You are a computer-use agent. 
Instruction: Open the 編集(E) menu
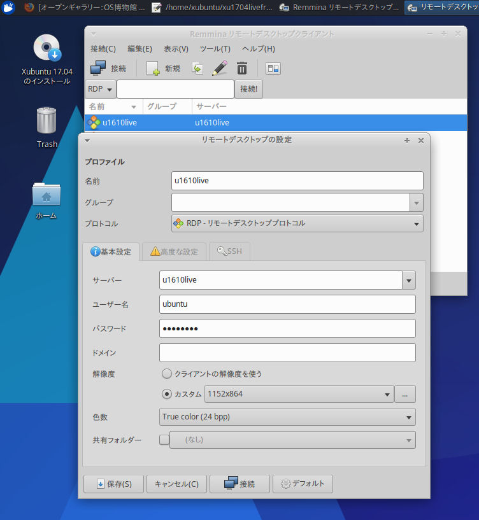tap(139, 49)
